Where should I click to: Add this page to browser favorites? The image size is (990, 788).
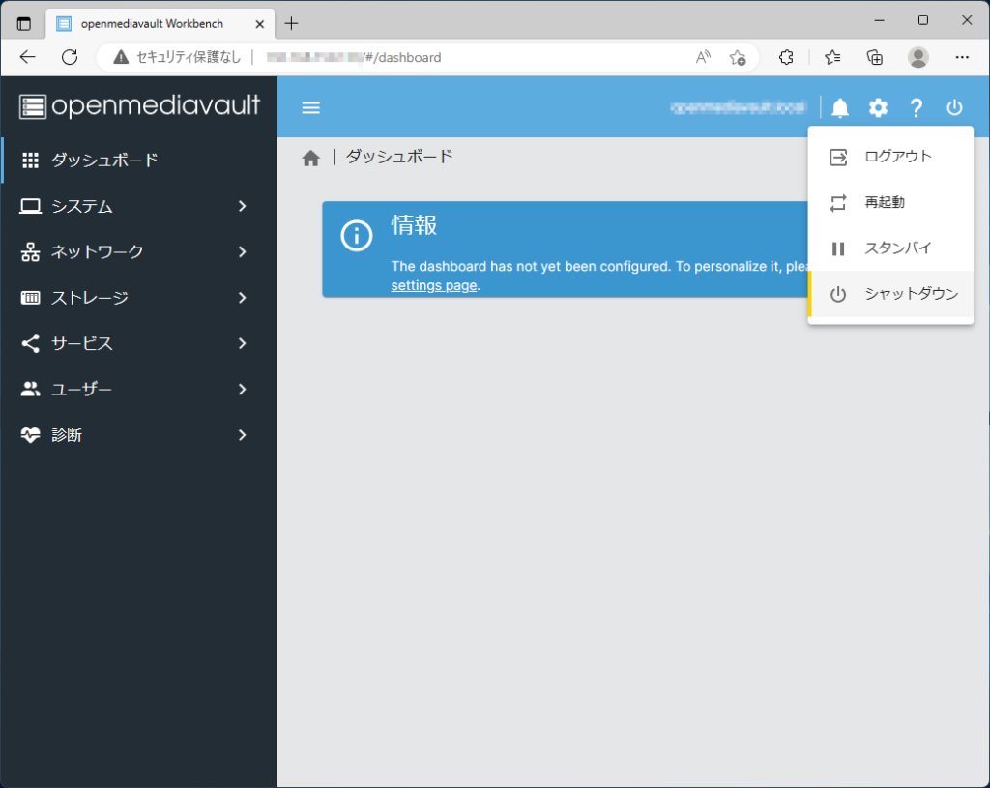[738, 57]
